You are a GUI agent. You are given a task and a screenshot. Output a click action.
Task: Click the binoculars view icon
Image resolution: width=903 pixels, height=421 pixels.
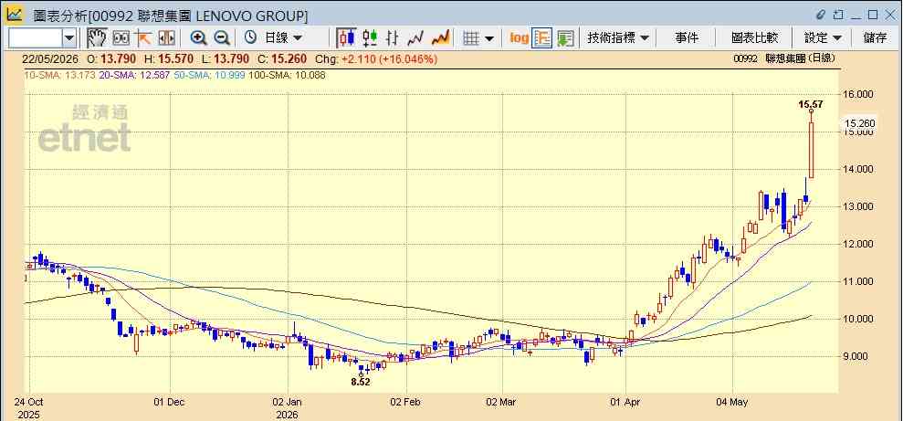(x=121, y=38)
